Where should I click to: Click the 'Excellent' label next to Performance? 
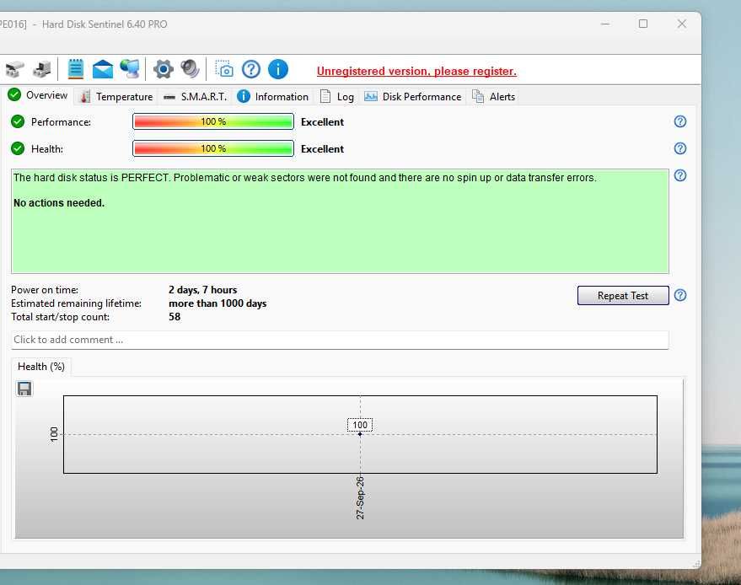click(322, 122)
